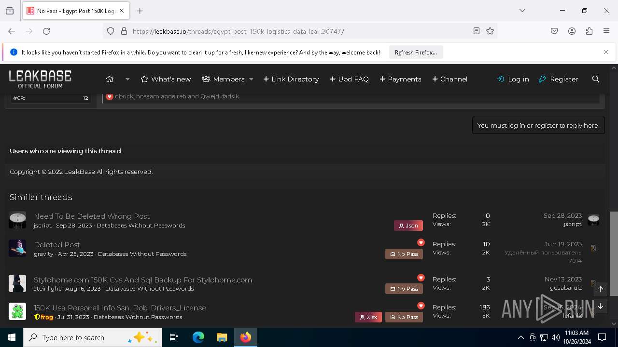Image resolution: width=618 pixels, height=347 pixels.
Task: Show hidden system tray icons
Action: coord(520,337)
